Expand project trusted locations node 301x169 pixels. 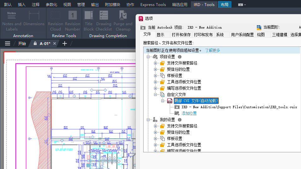pyautogui.click(x=155, y=69)
